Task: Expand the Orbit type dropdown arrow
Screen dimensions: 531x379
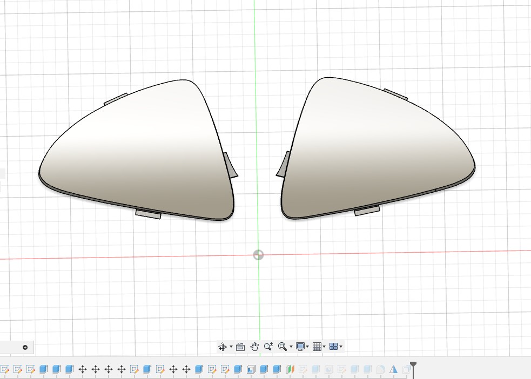Action: [231, 347]
